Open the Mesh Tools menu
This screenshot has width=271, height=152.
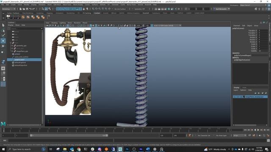pyautogui.click(x=67, y=5)
